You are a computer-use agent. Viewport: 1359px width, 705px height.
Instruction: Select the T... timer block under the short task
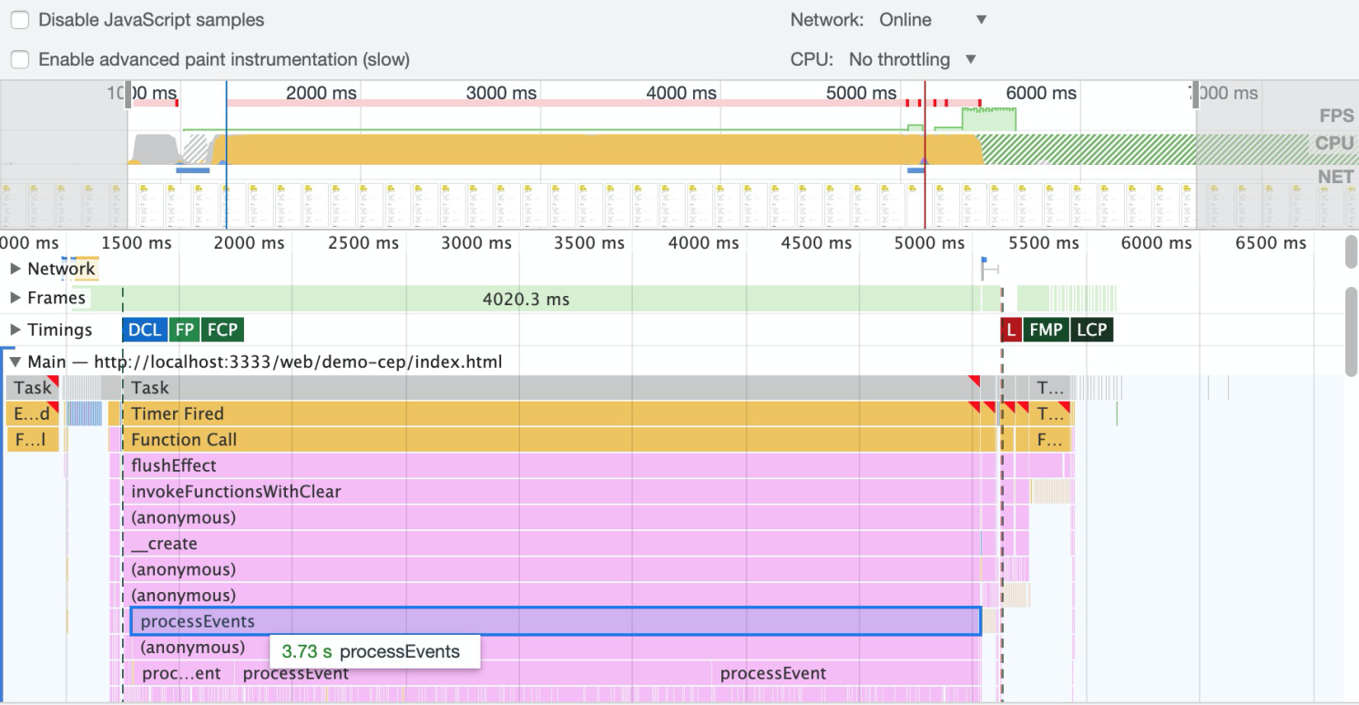(x=1052, y=414)
